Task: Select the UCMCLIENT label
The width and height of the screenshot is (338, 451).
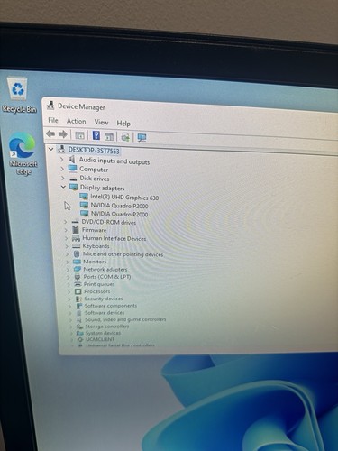Action: tap(100, 339)
